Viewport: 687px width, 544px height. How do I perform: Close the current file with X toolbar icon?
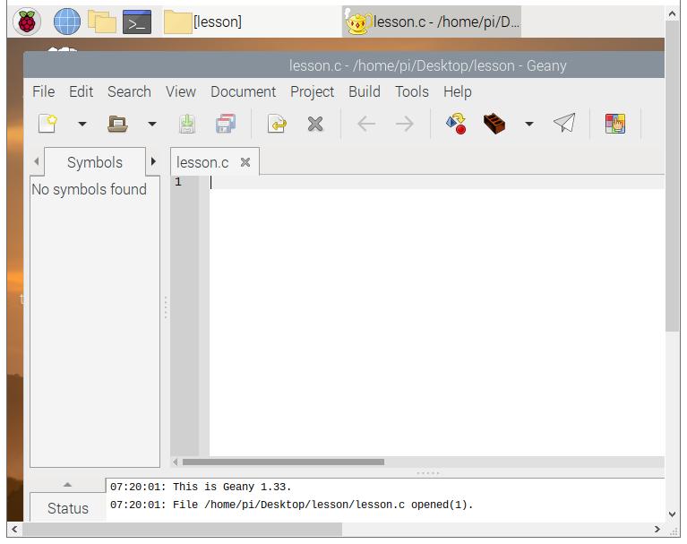tap(315, 124)
